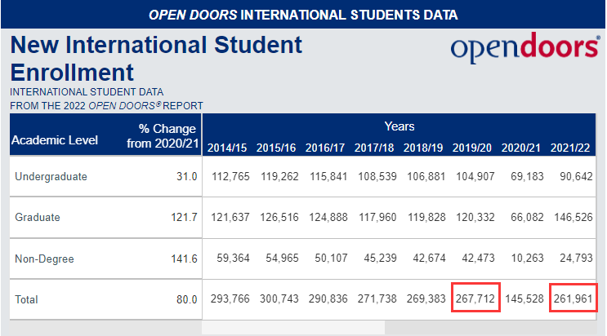Click the 2018/19 year column header
The image size is (607, 336).
(423, 148)
